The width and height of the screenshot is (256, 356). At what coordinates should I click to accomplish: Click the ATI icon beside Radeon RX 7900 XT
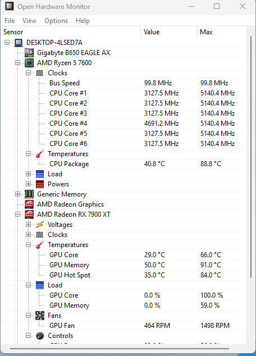(29, 214)
